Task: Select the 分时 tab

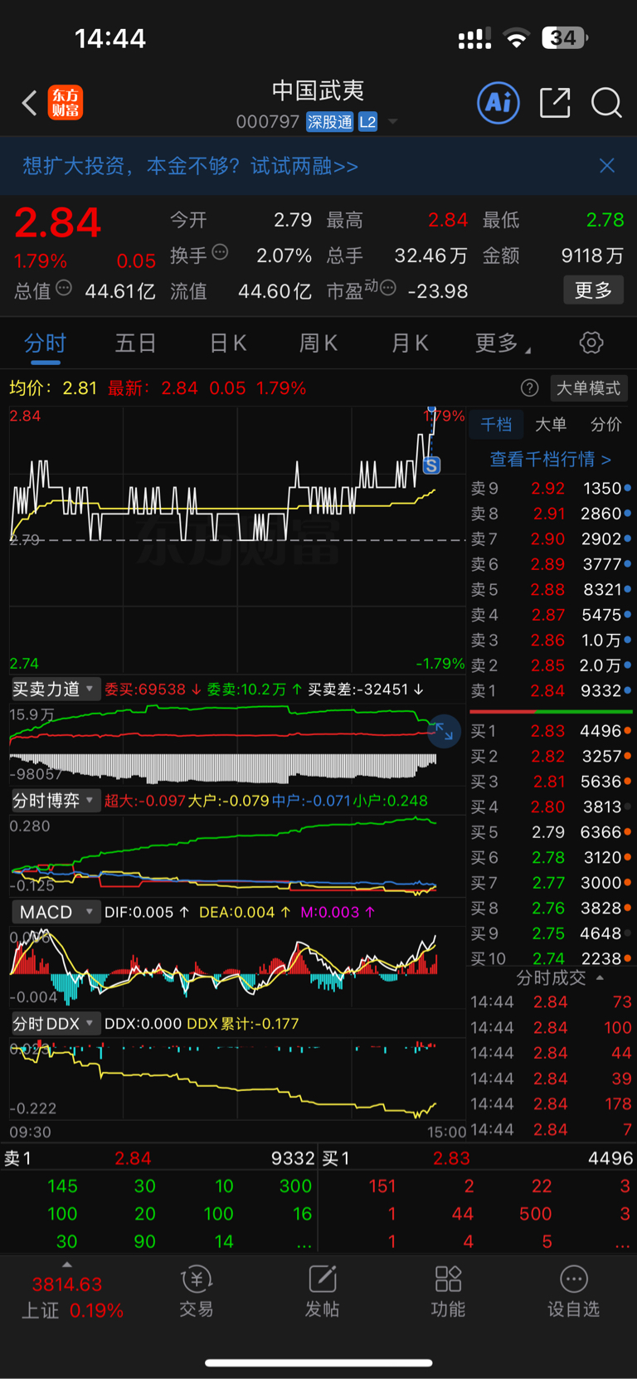Action: (x=45, y=344)
